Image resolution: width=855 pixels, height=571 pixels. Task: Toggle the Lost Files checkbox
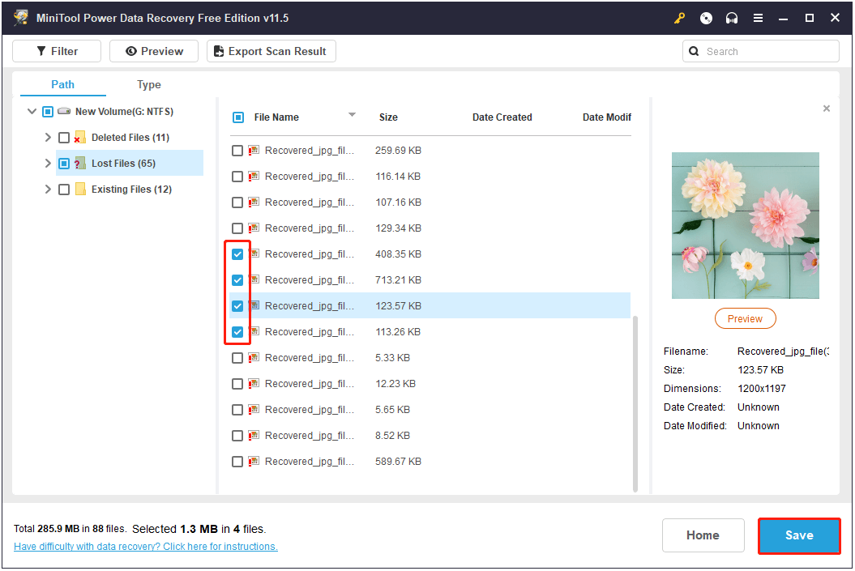[64, 164]
